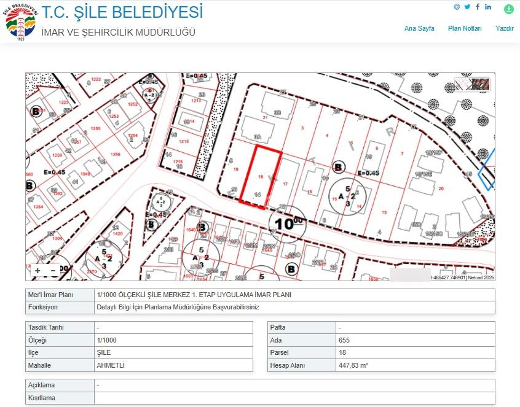Zoom in the map with plus button
Viewport: 520px width, 407px height.
tap(38, 271)
